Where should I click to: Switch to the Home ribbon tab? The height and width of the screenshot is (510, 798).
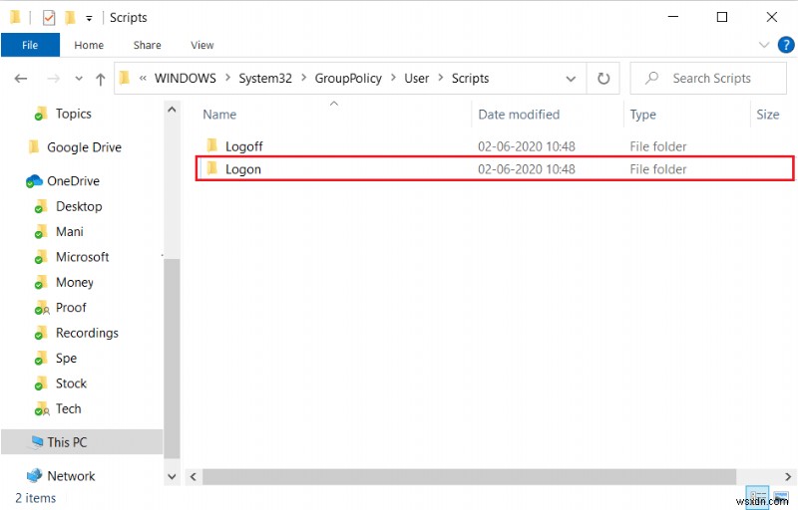pyautogui.click(x=89, y=45)
